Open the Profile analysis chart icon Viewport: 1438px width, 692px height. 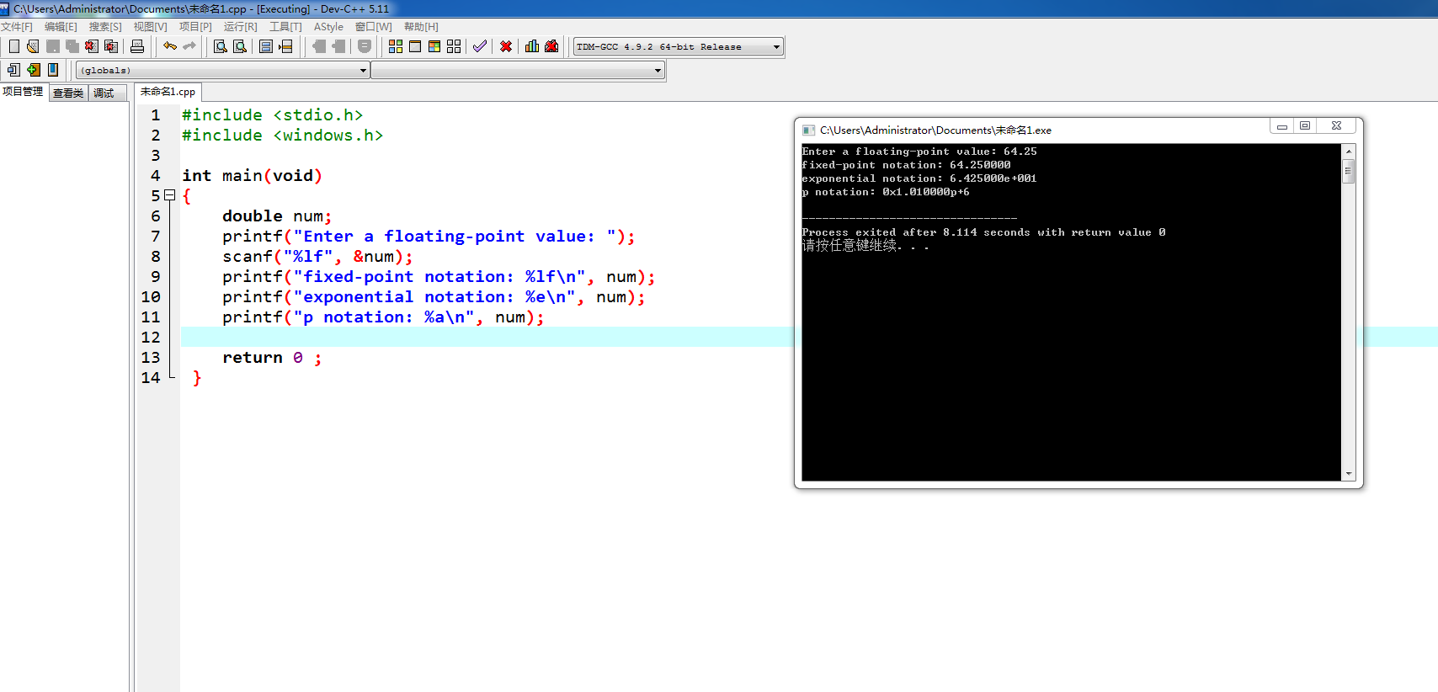532,46
